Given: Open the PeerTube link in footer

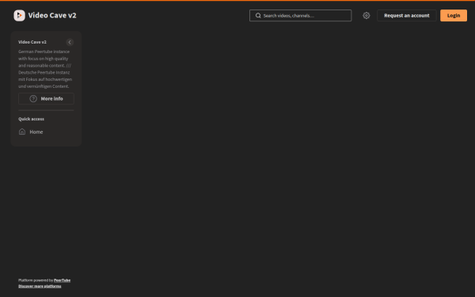Looking at the screenshot, I should point(62,280).
